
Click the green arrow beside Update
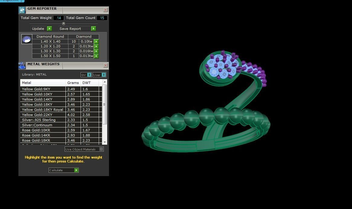[50, 28]
